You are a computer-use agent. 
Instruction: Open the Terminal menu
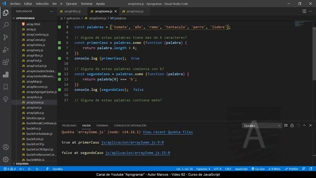[86, 3]
